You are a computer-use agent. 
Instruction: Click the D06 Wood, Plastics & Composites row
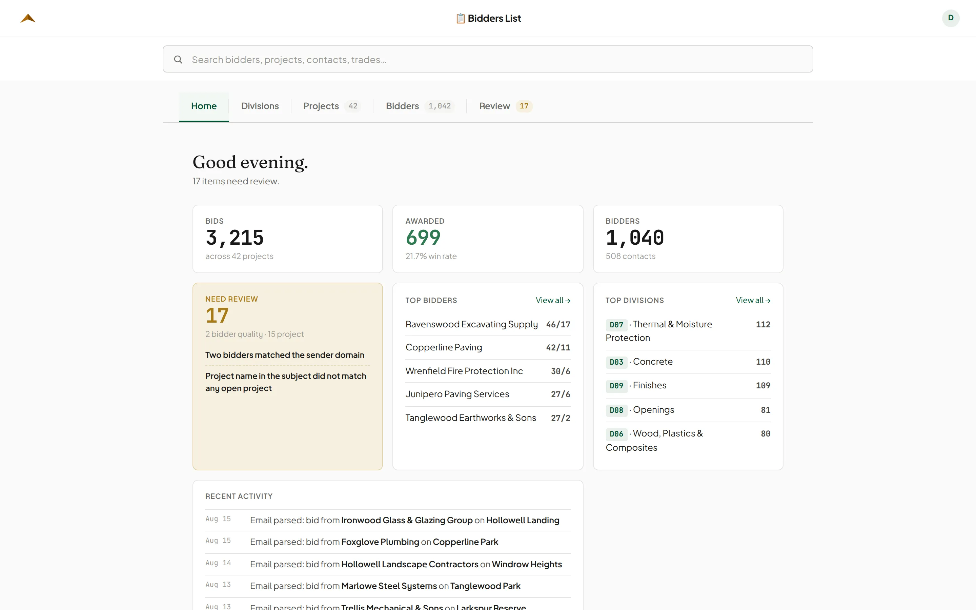[688, 440]
